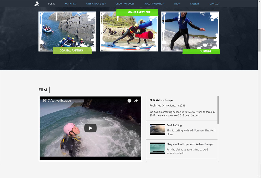Click the 'Published On 19 January 2018' text

167,106
